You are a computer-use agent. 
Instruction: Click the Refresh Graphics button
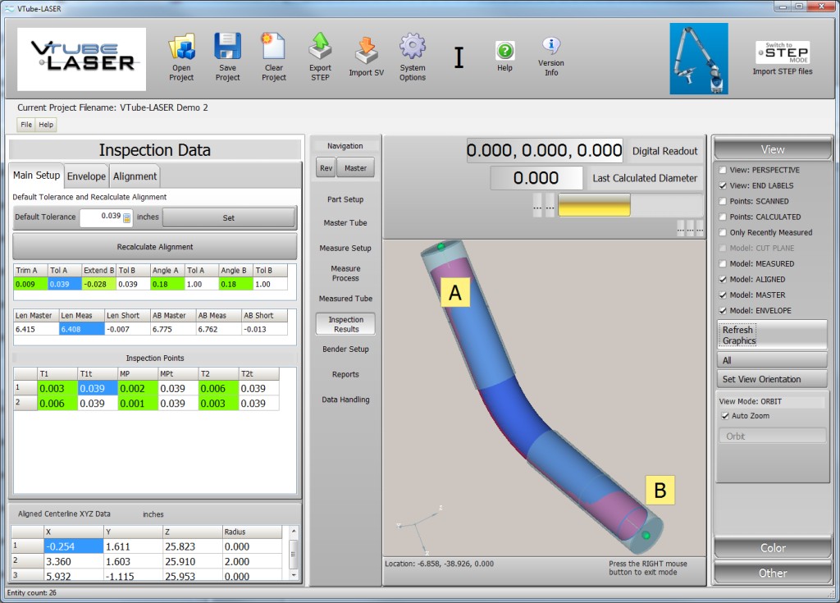point(772,335)
